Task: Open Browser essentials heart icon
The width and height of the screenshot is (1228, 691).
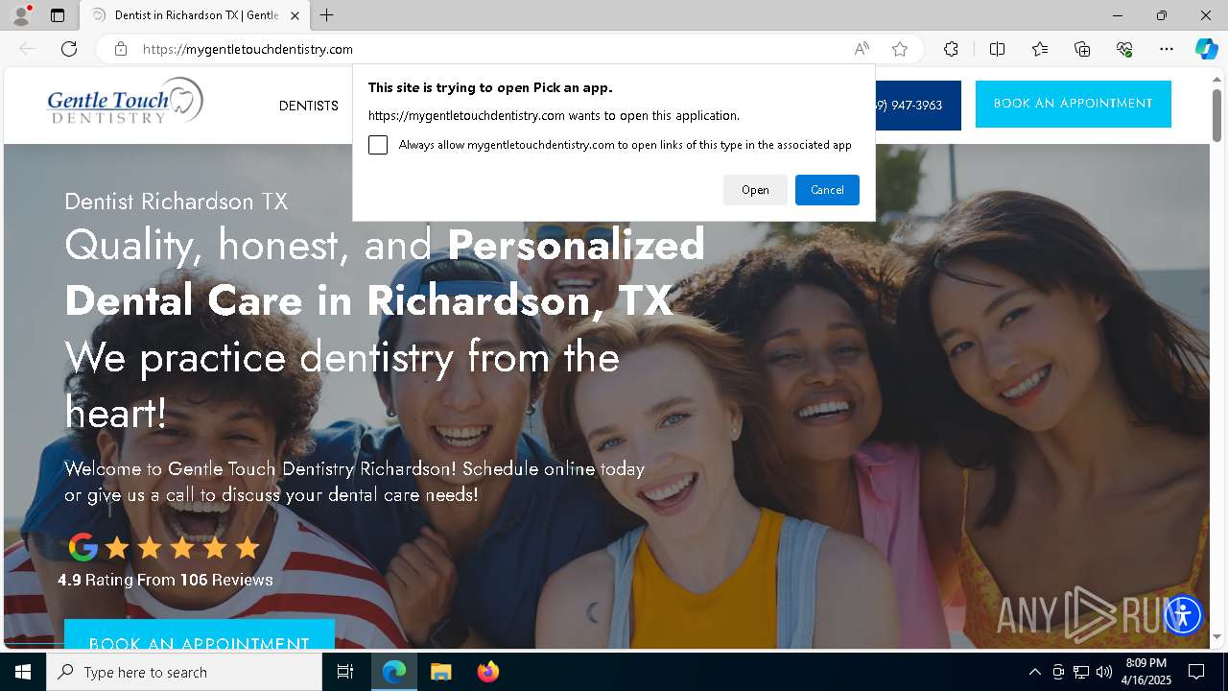Action: [x=1124, y=49]
